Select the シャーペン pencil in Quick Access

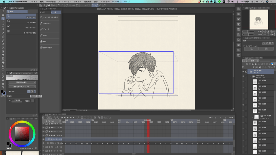click(47, 23)
